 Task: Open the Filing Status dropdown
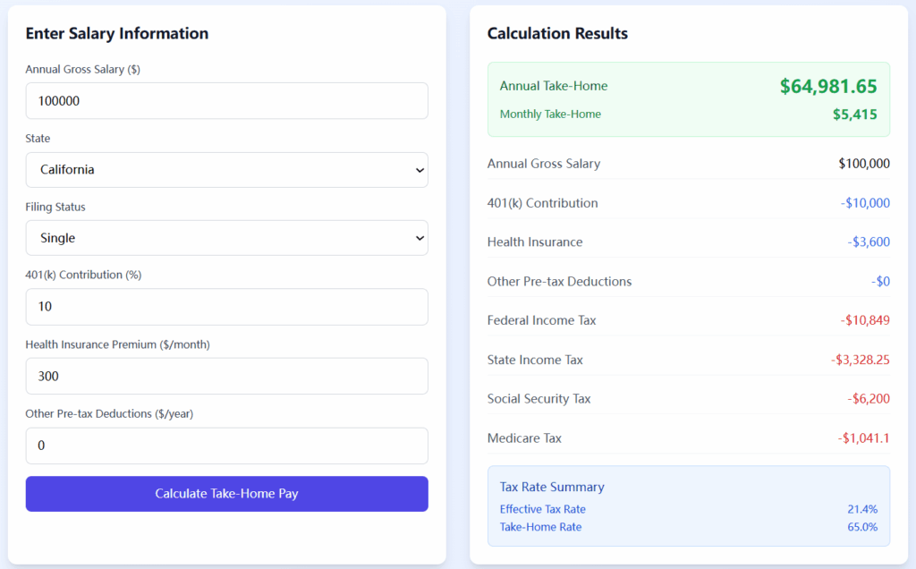pyautogui.click(x=226, y=238)
